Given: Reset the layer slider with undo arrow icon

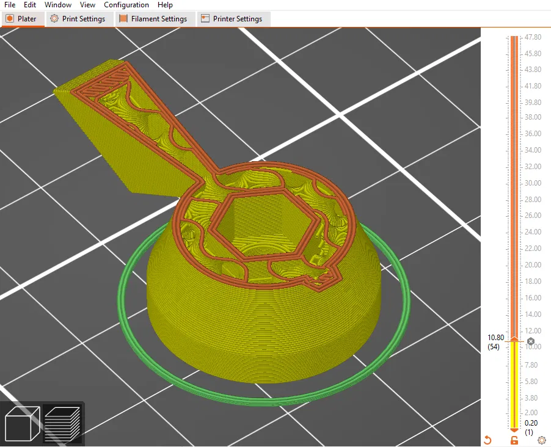Looking at the screenshot, I should [487, 440].
